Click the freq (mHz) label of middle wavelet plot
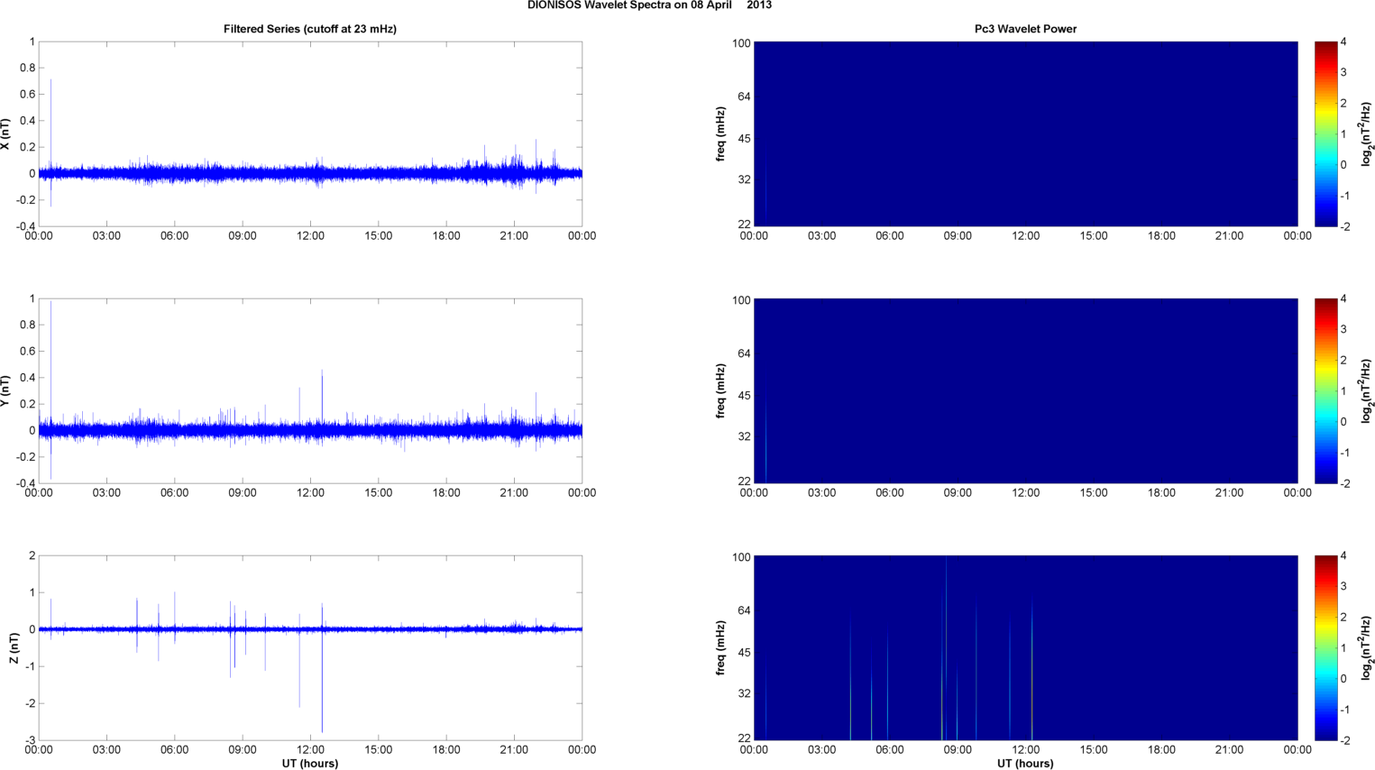 (x=720, y=391)
